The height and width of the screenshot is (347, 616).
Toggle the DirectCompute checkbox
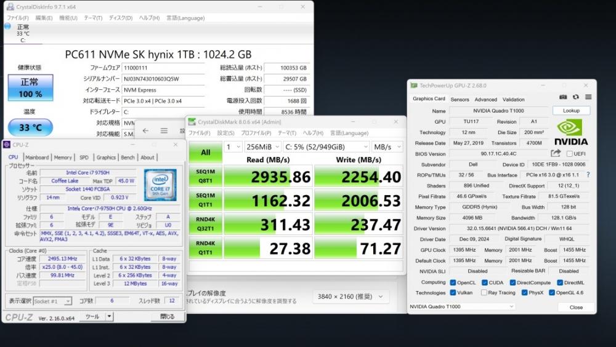tap(513, 282)
